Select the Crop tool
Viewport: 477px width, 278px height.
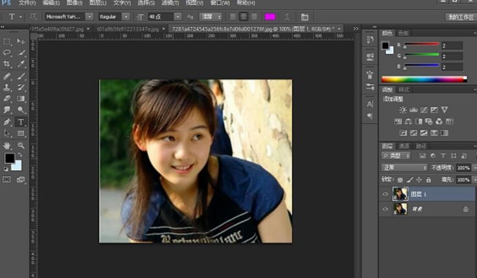(6, 64)
